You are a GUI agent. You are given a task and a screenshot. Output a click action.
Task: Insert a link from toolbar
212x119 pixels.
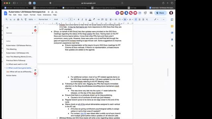(99, 20)
